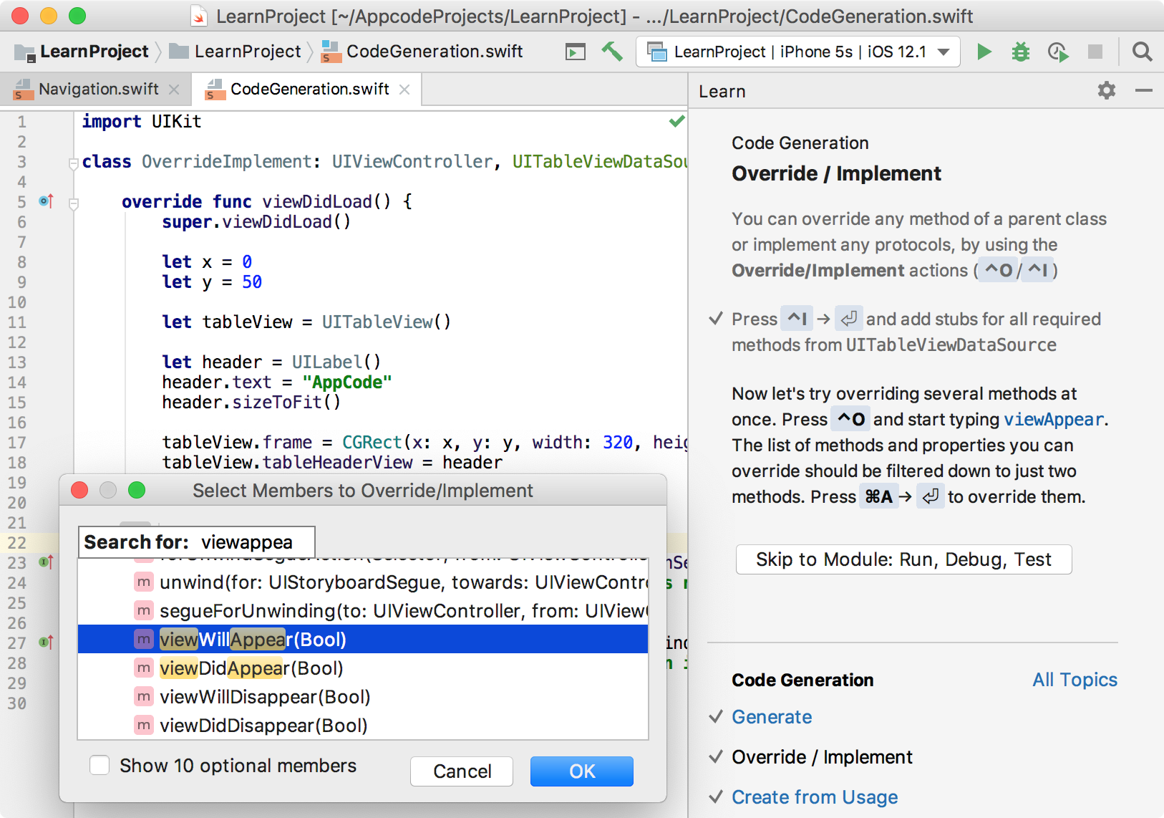This screenshot has height=818, width=1164.
Task: Click the Search for field in dialog
Action: tap(197, 542)
